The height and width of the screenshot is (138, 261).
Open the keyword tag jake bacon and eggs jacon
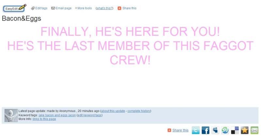[x=57, y=115]
